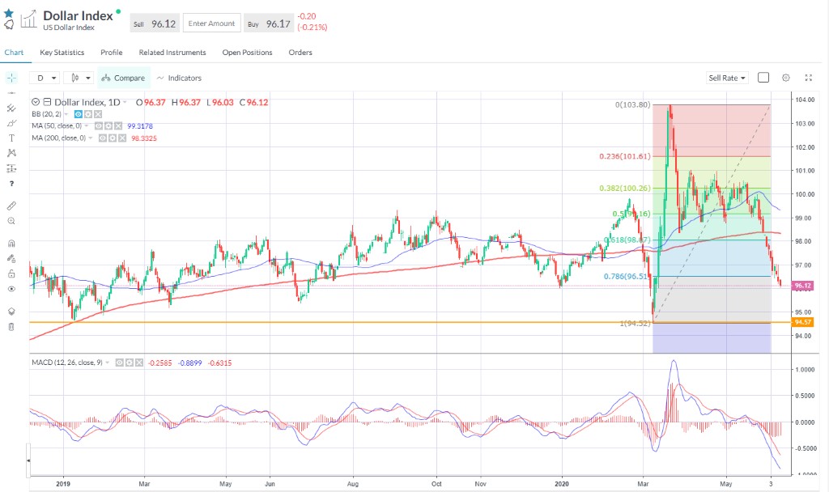This screenshot has height=492, width=829.
Task: Hide the MA 50 indicator via eye icon
Action: pos(99,126)
